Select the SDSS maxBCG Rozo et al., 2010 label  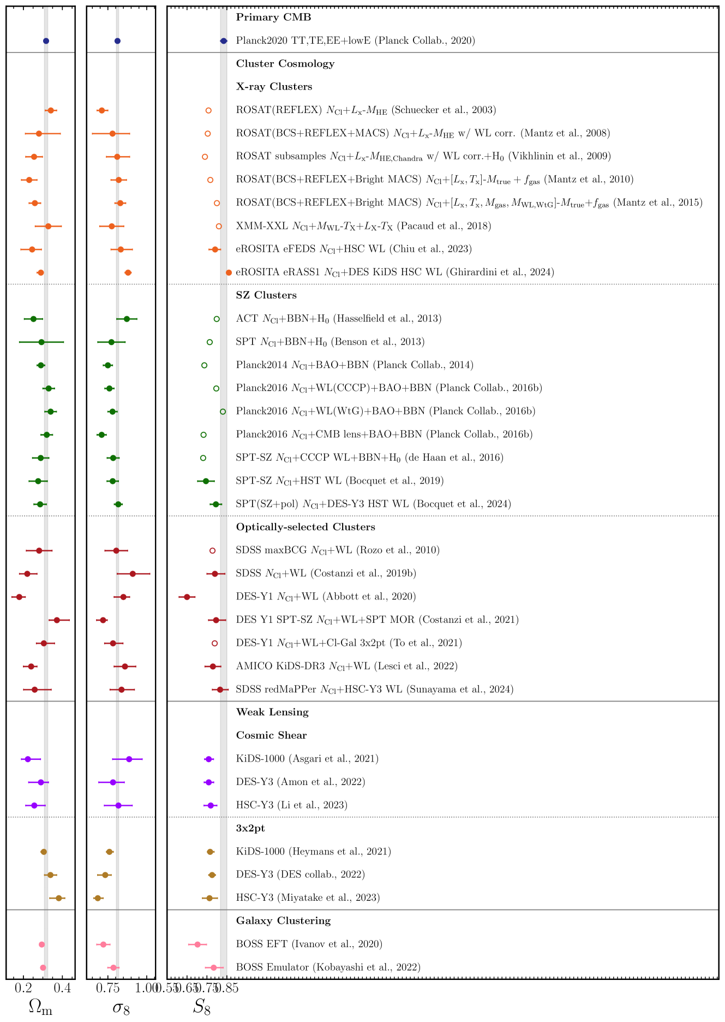338,550
